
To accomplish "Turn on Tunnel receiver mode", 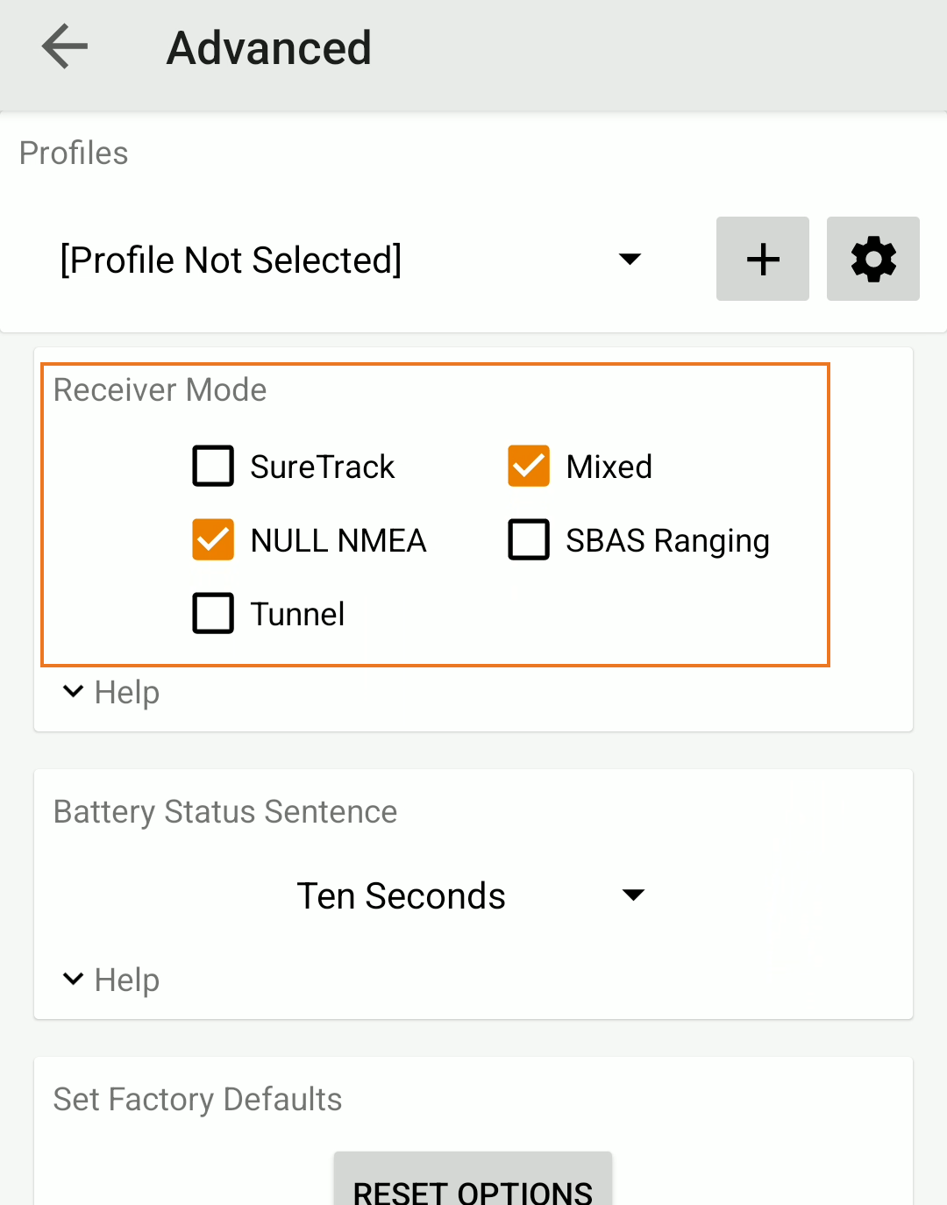I will point(213,613).
